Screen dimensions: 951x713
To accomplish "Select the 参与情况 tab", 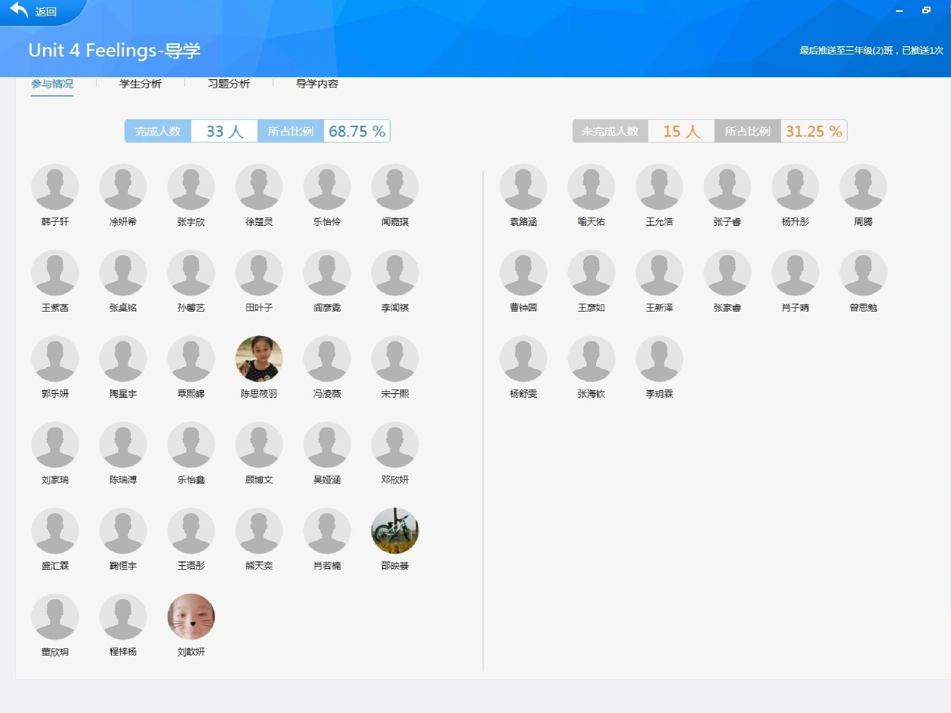I will pos(52,84).
